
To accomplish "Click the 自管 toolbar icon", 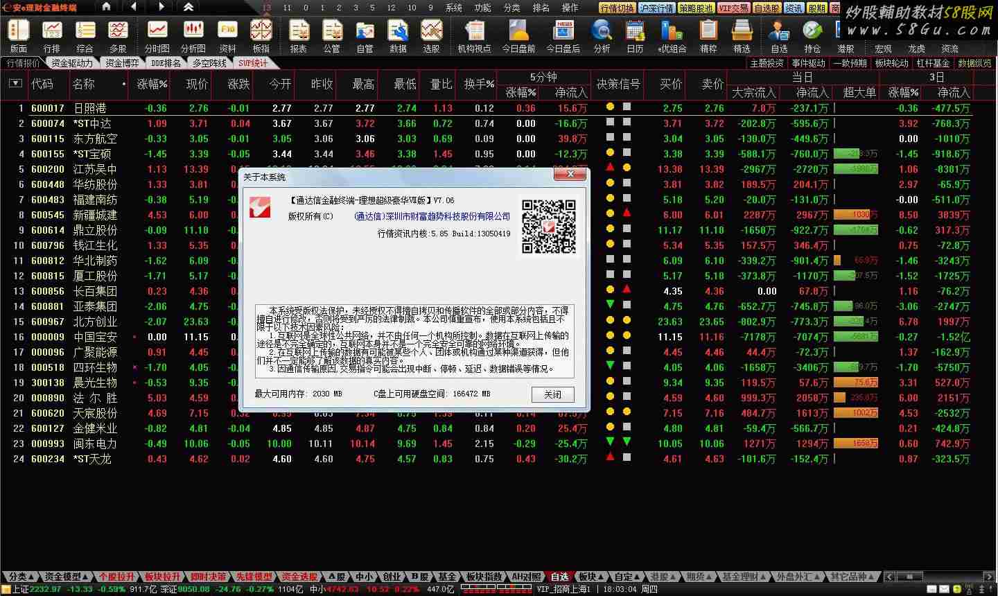I will coord(365,36).
